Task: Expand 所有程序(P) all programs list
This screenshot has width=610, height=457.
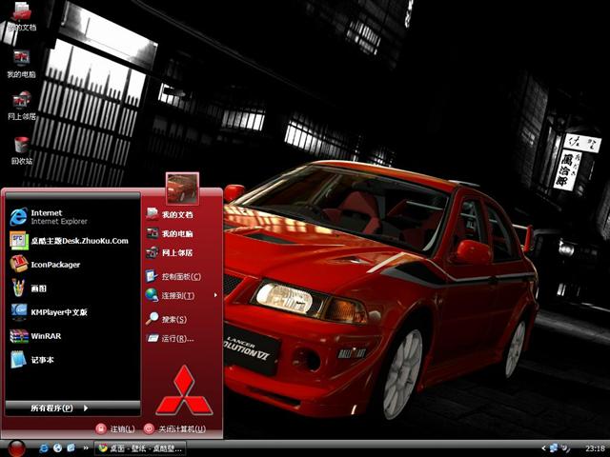Action: [x=59, y=407]
